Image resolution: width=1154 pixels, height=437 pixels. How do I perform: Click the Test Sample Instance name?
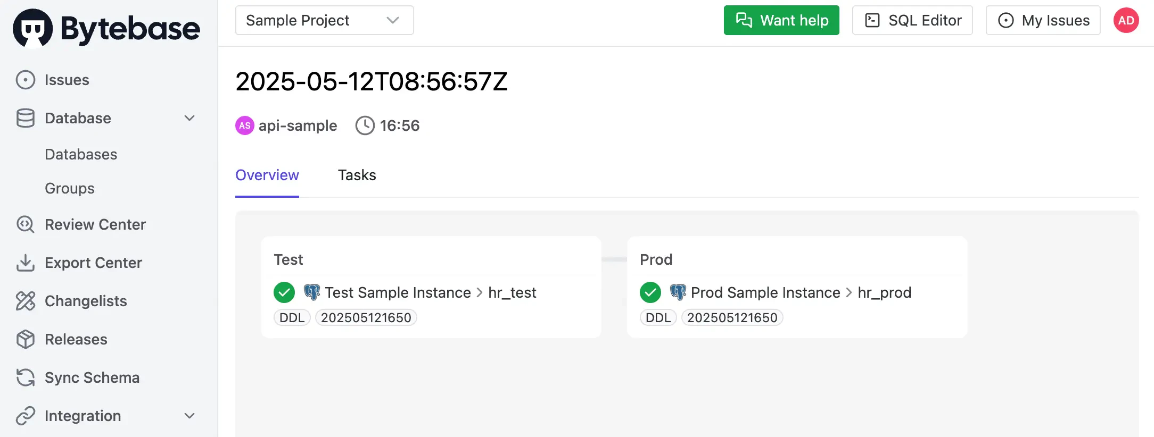398,292
